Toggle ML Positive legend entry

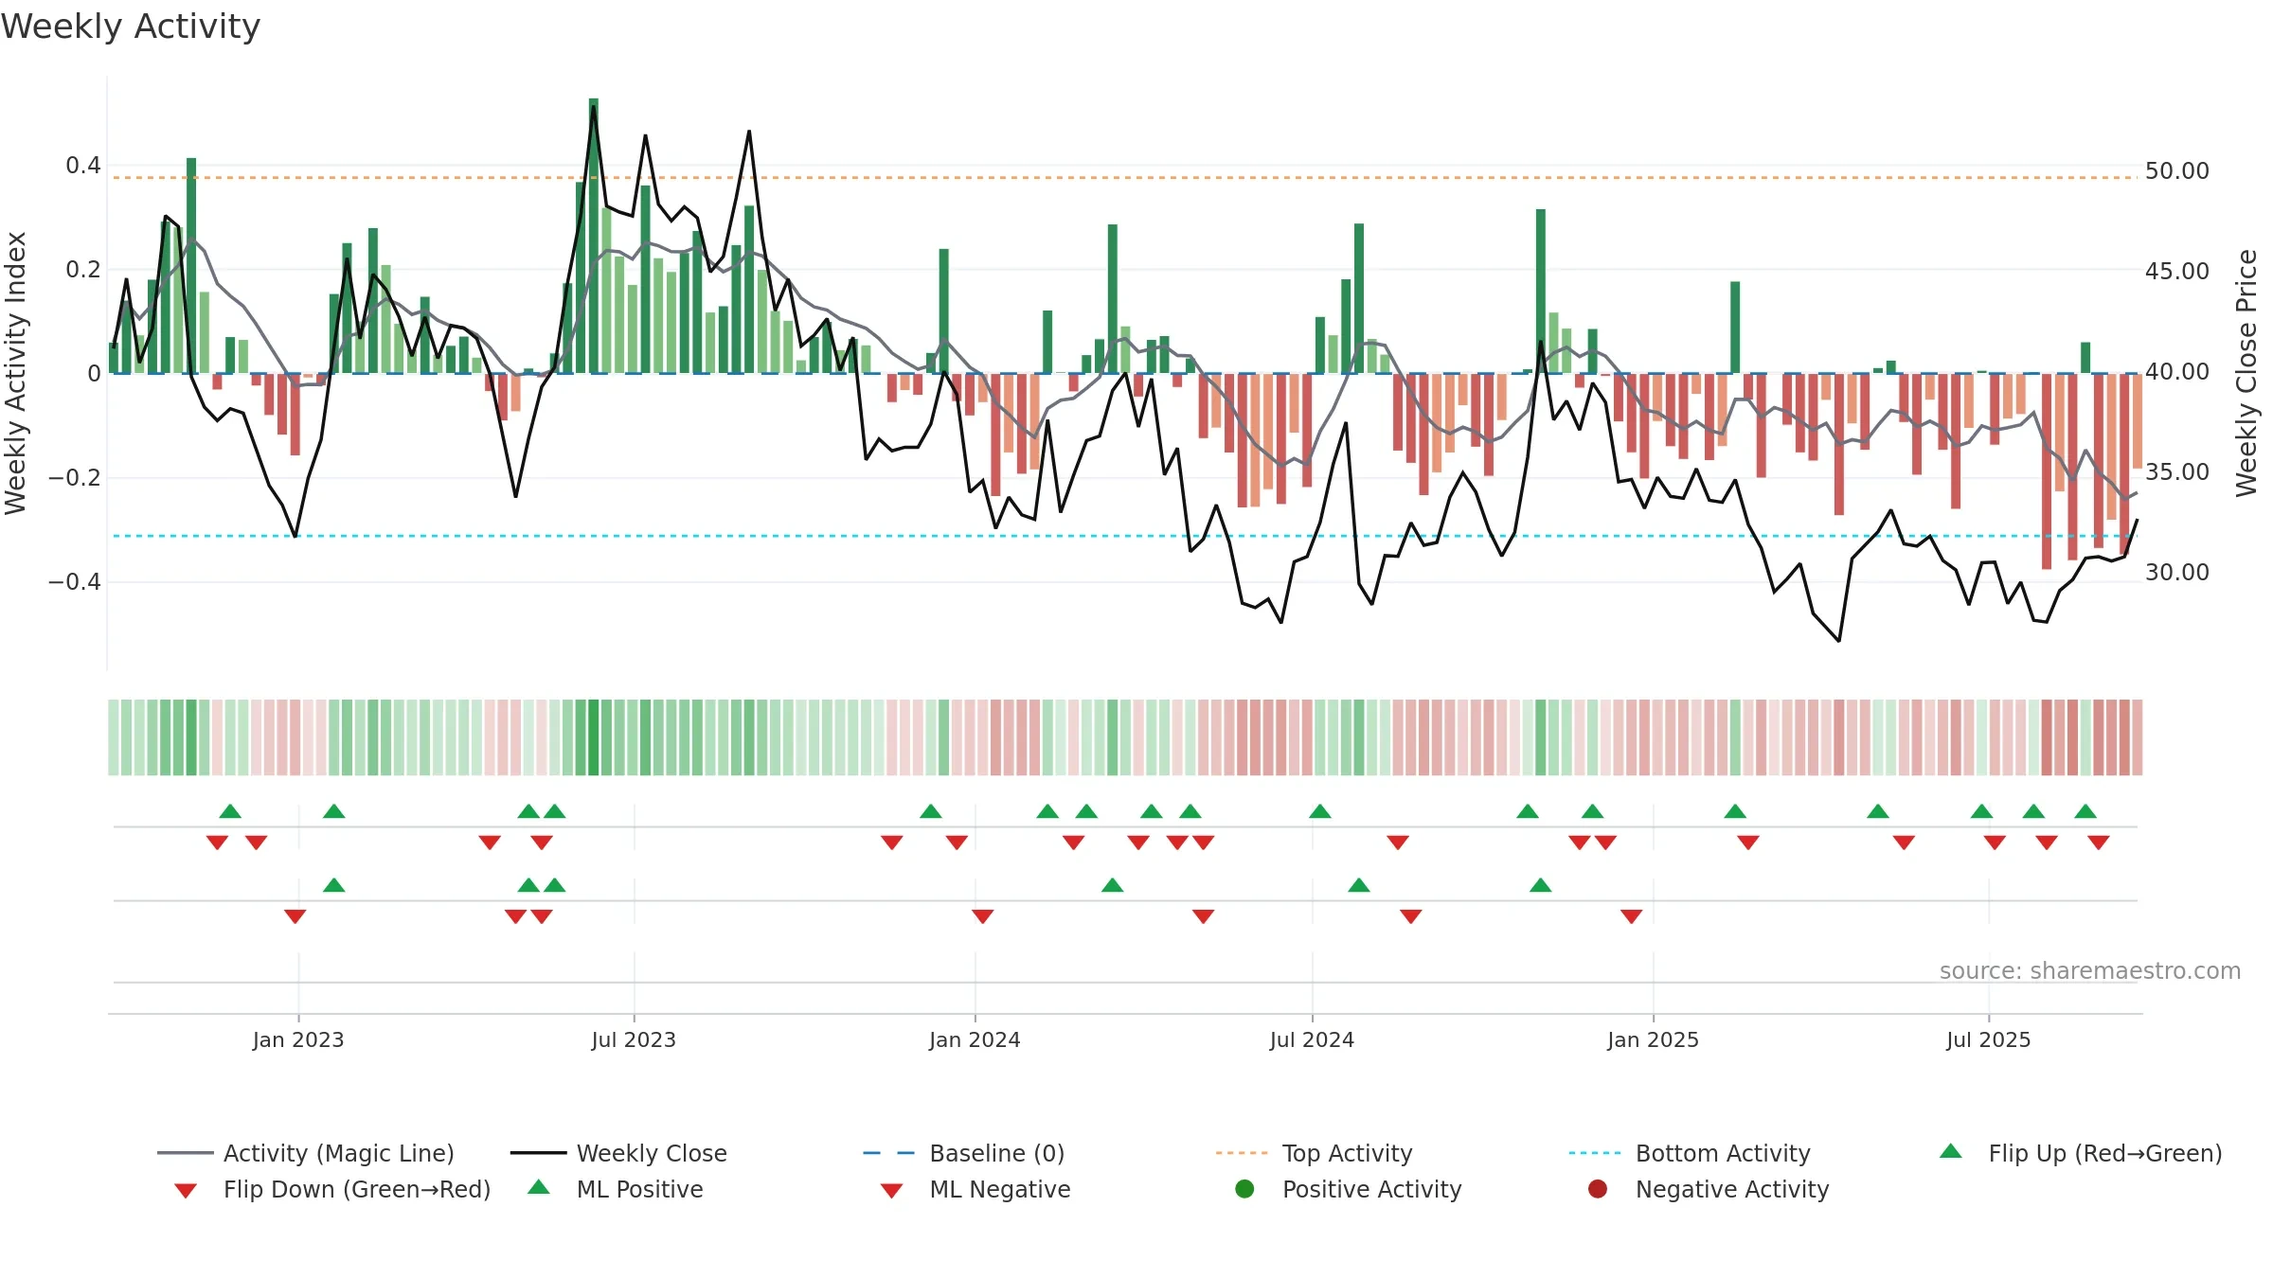616,1189
